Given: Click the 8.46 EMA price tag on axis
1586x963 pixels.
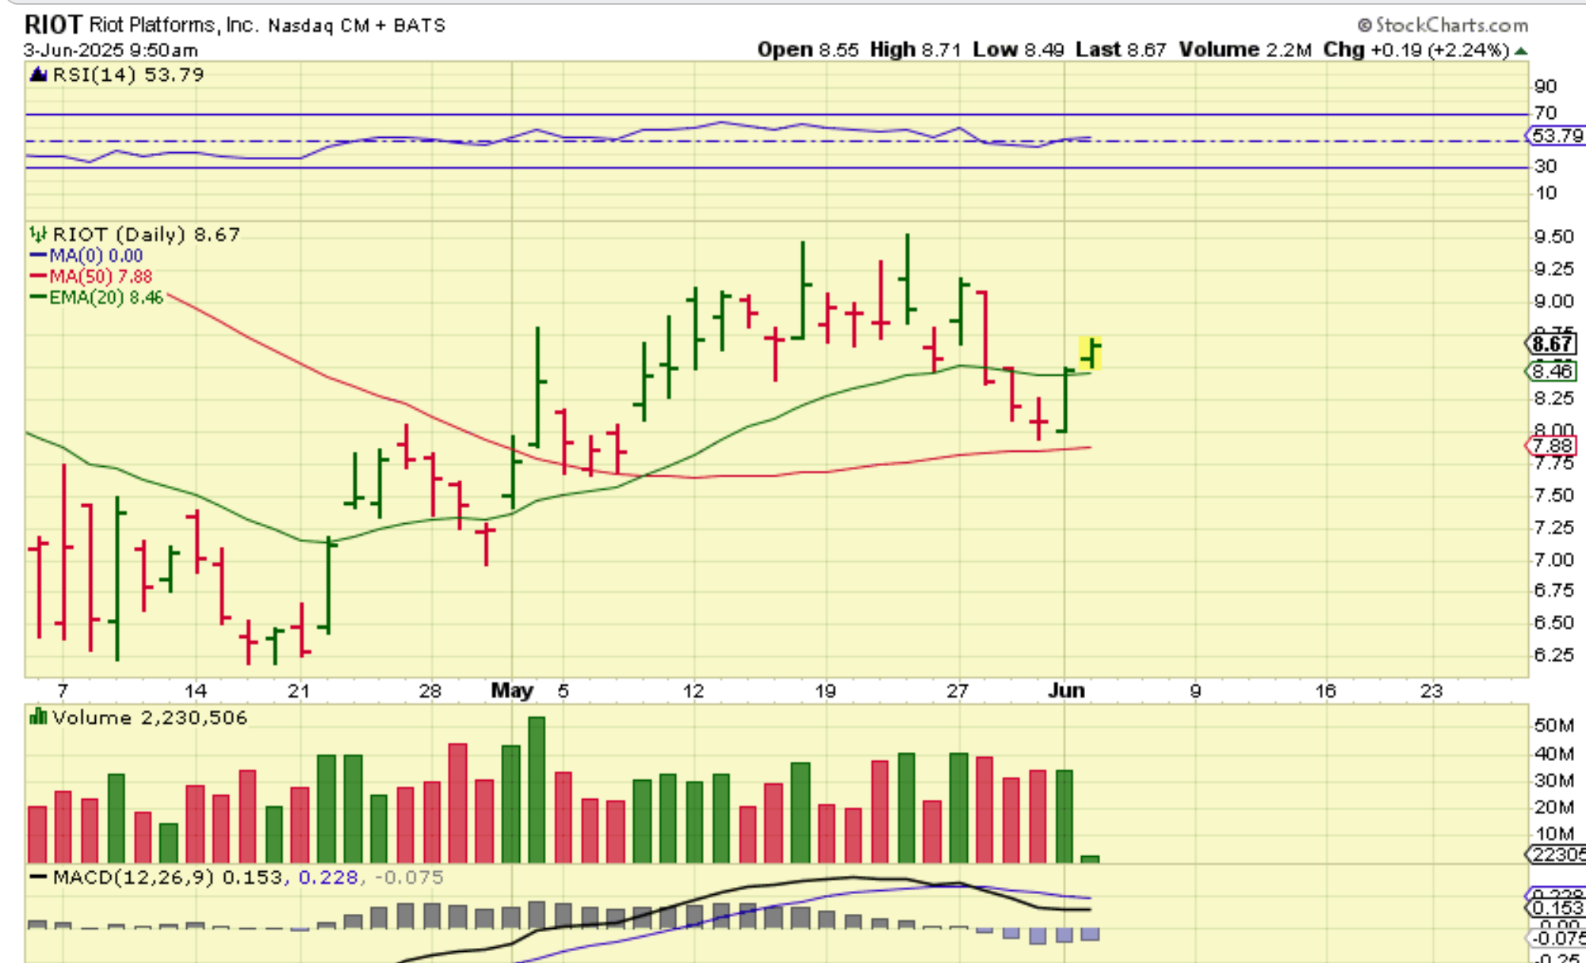Looking at the screenshot, I should pyautogui.click(x=1551, y=371).
